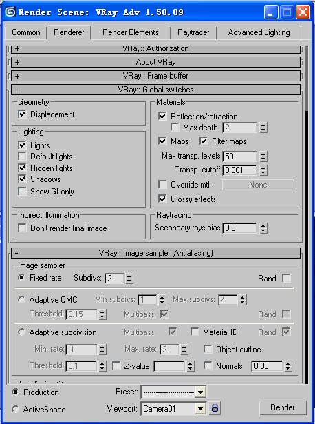Enable the Material ID checkbox

pos(195,332)
